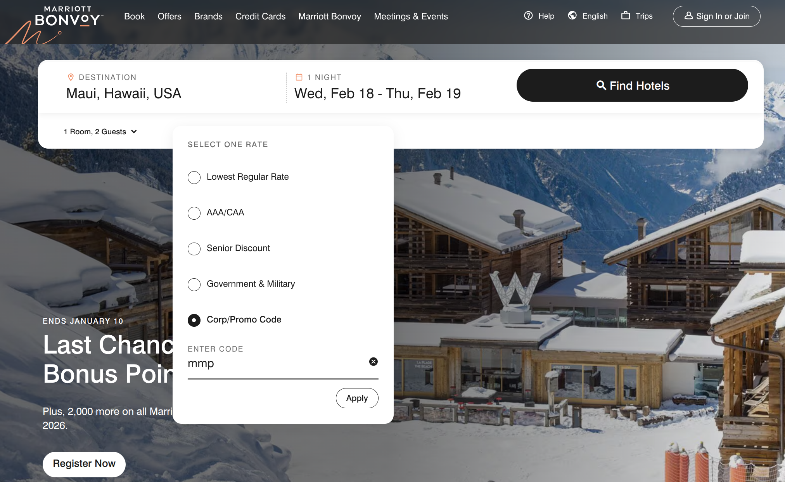Click the Enter Code text field
Image resolution: width=785 pixels, height=482 pixels.
point(275,364)
